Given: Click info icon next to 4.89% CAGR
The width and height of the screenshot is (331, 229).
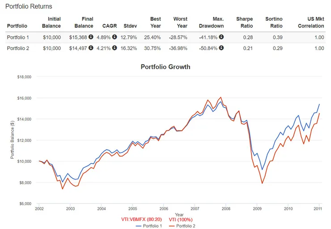Looking at the screenshot, I should click(x=115, y=37).
